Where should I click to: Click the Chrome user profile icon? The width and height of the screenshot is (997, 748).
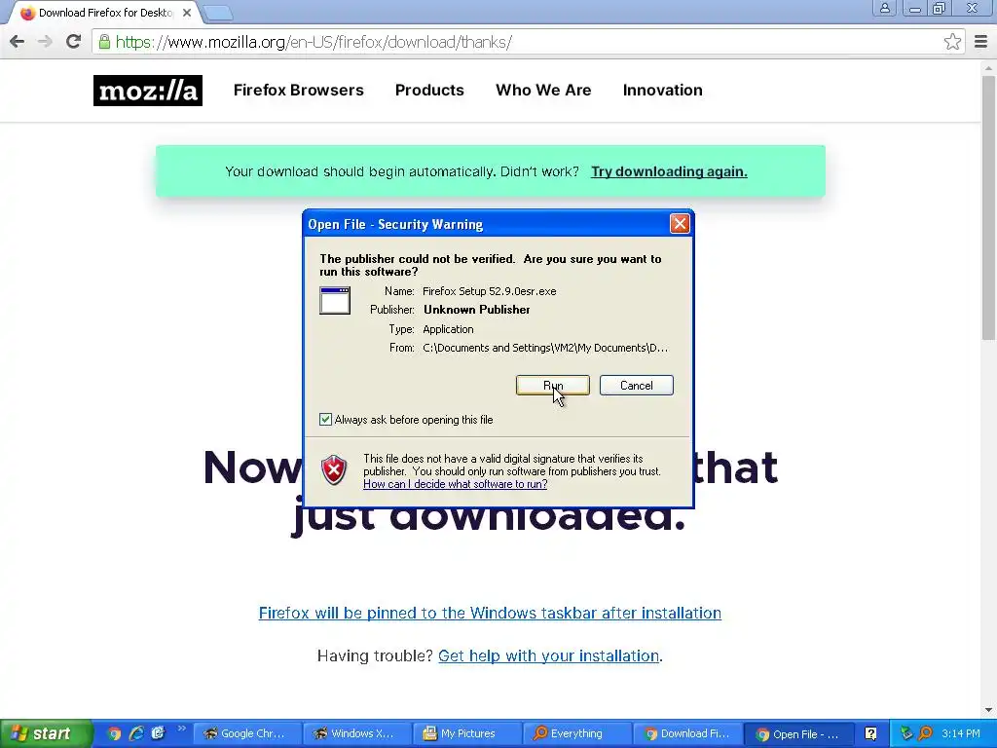[x=884, y=8]
